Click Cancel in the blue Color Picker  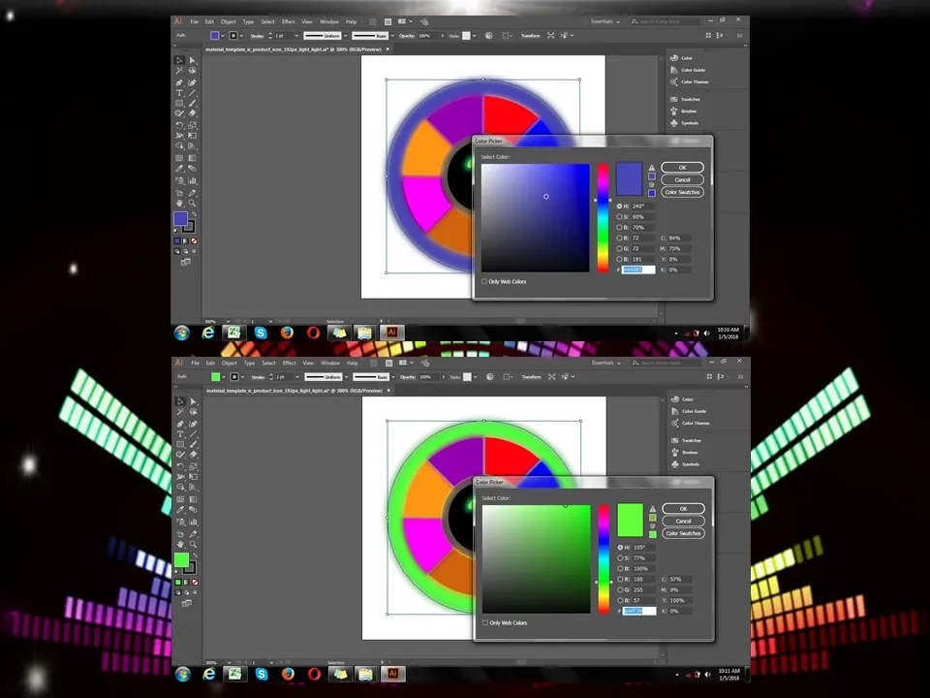coord(682,180)
